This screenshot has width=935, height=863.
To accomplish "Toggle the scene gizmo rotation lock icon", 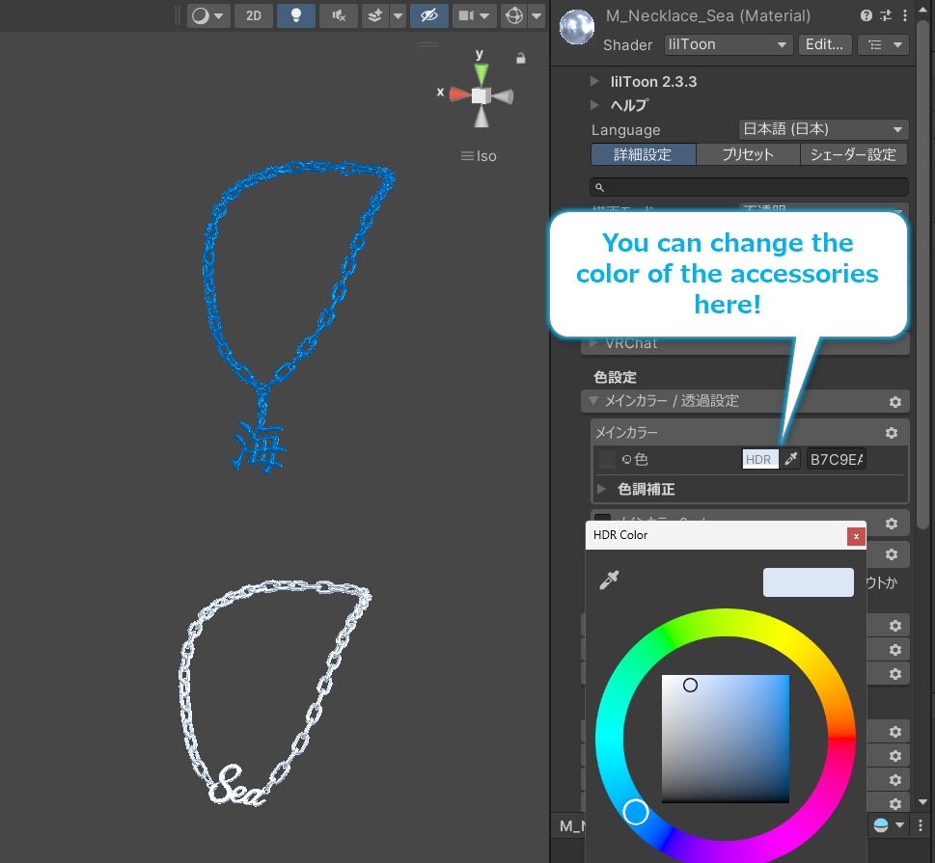I will [521, 59].
